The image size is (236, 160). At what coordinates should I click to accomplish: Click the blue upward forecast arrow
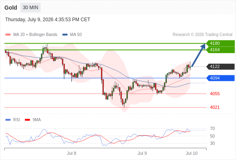tap(198, 55)
